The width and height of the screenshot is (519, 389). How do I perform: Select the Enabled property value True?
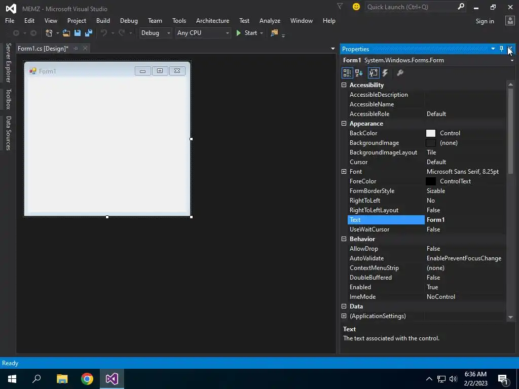[x=465, y=287]
